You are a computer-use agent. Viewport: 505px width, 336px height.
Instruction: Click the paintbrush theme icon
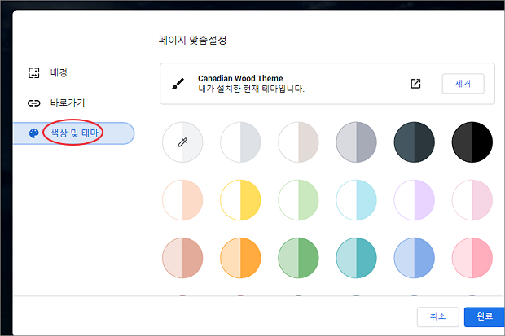click(x=178, y=84)
